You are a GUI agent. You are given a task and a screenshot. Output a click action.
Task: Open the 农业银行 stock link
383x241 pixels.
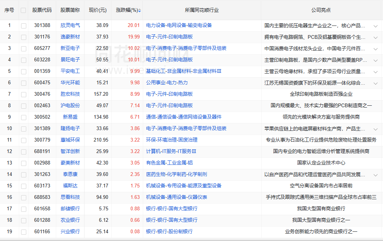pyautogui.click(x=70, y=220)
